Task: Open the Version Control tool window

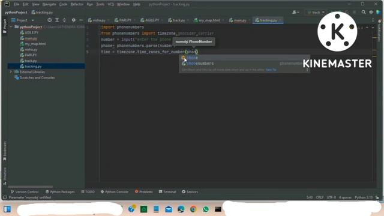Action: point(25,192)
